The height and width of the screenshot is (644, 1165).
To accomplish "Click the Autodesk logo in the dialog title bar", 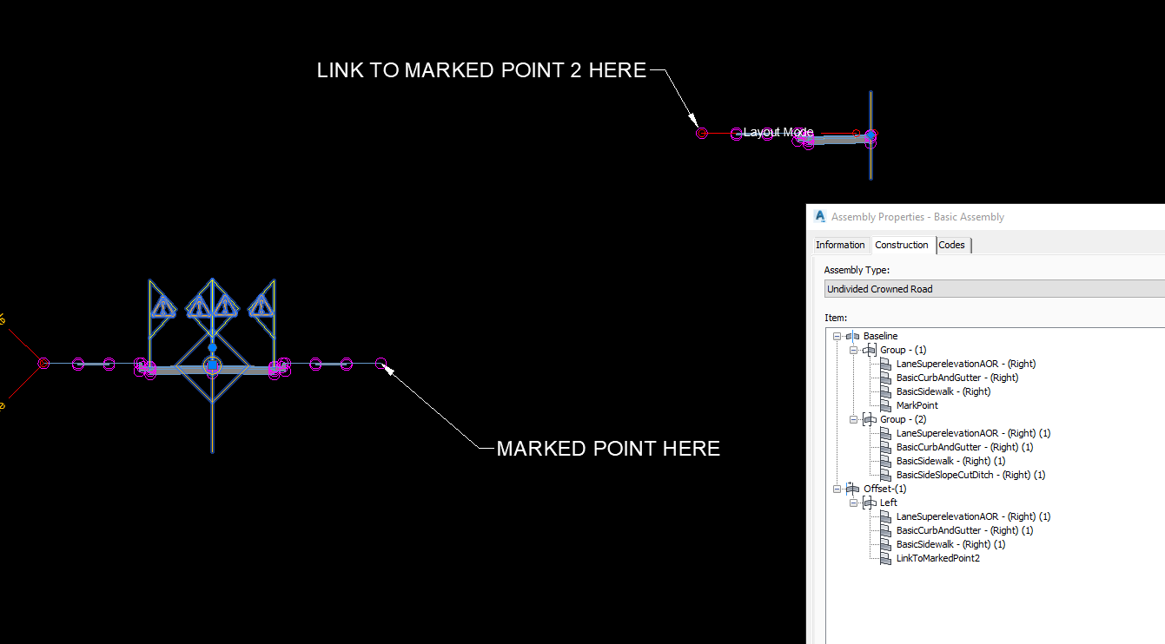I will pyautogui.click(x=819, y=216).
